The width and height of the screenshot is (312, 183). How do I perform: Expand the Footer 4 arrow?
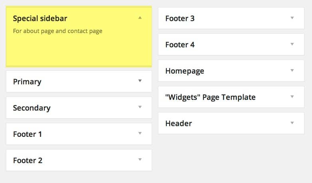coord(292,44)
